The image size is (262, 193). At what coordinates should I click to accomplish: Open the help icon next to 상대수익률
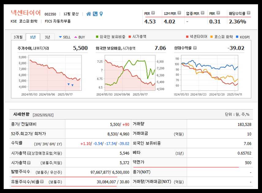(x=195, y=48)
